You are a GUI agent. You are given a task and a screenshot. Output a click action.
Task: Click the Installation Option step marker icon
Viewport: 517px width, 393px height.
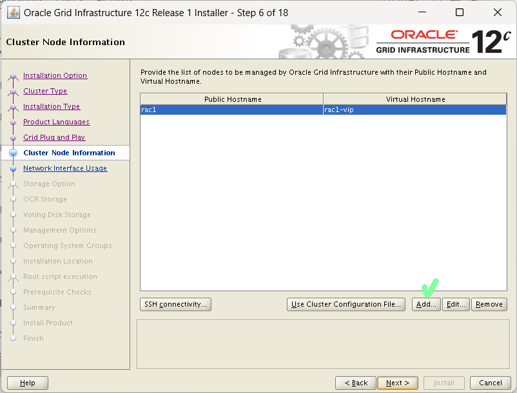point(13,76)
